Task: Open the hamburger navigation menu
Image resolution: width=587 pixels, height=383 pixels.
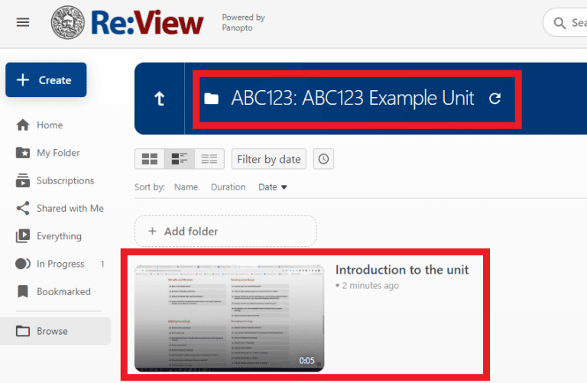Action: [23, 22]
